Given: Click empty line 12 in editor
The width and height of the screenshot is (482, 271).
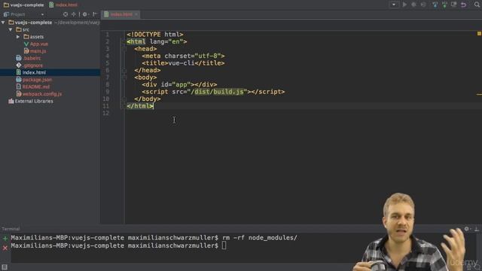Looking at the screenshot, I should (x=303, y=113).
